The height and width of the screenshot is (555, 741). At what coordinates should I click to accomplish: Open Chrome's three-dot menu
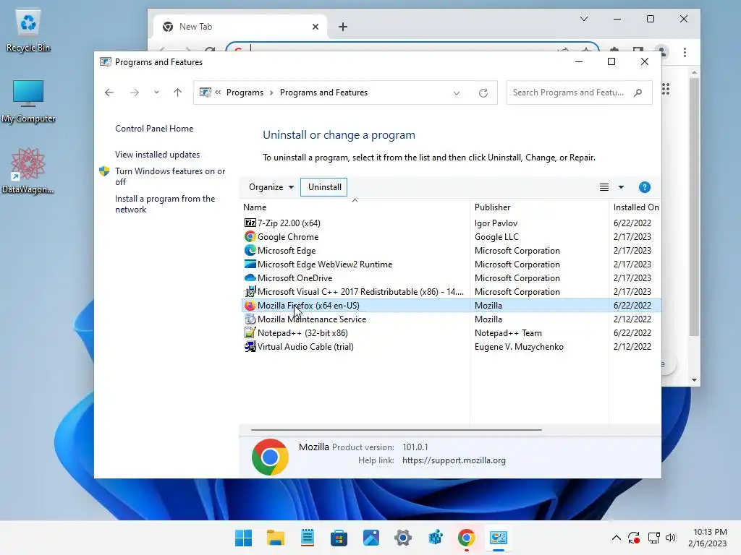[685, 52]
